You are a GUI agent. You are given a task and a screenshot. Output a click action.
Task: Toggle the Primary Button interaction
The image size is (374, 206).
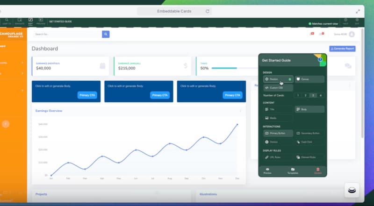pyautogui.click(x=278, y=133)
